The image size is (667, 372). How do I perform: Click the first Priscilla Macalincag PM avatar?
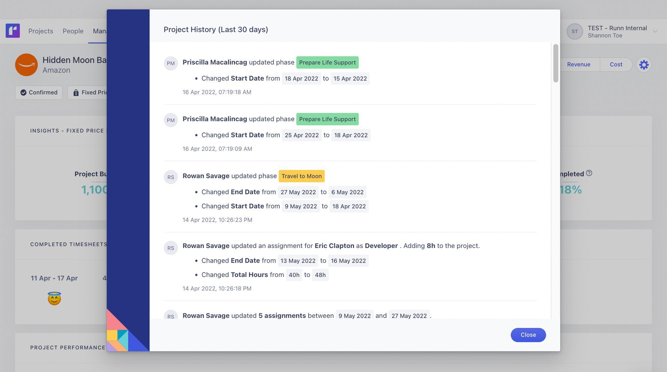click(x=171, y=63)
